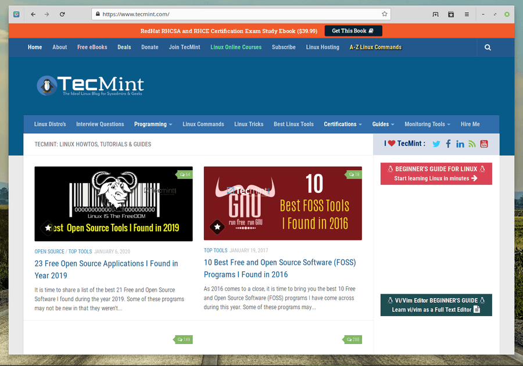Open the About page
The height and width of the screenshot is (366, 523).
pyautogui.click(x=60, y=47)
